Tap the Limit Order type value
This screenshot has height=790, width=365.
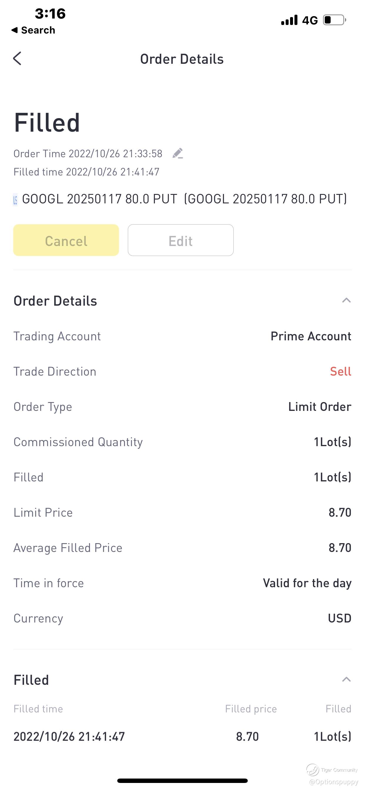pos(320,407)
